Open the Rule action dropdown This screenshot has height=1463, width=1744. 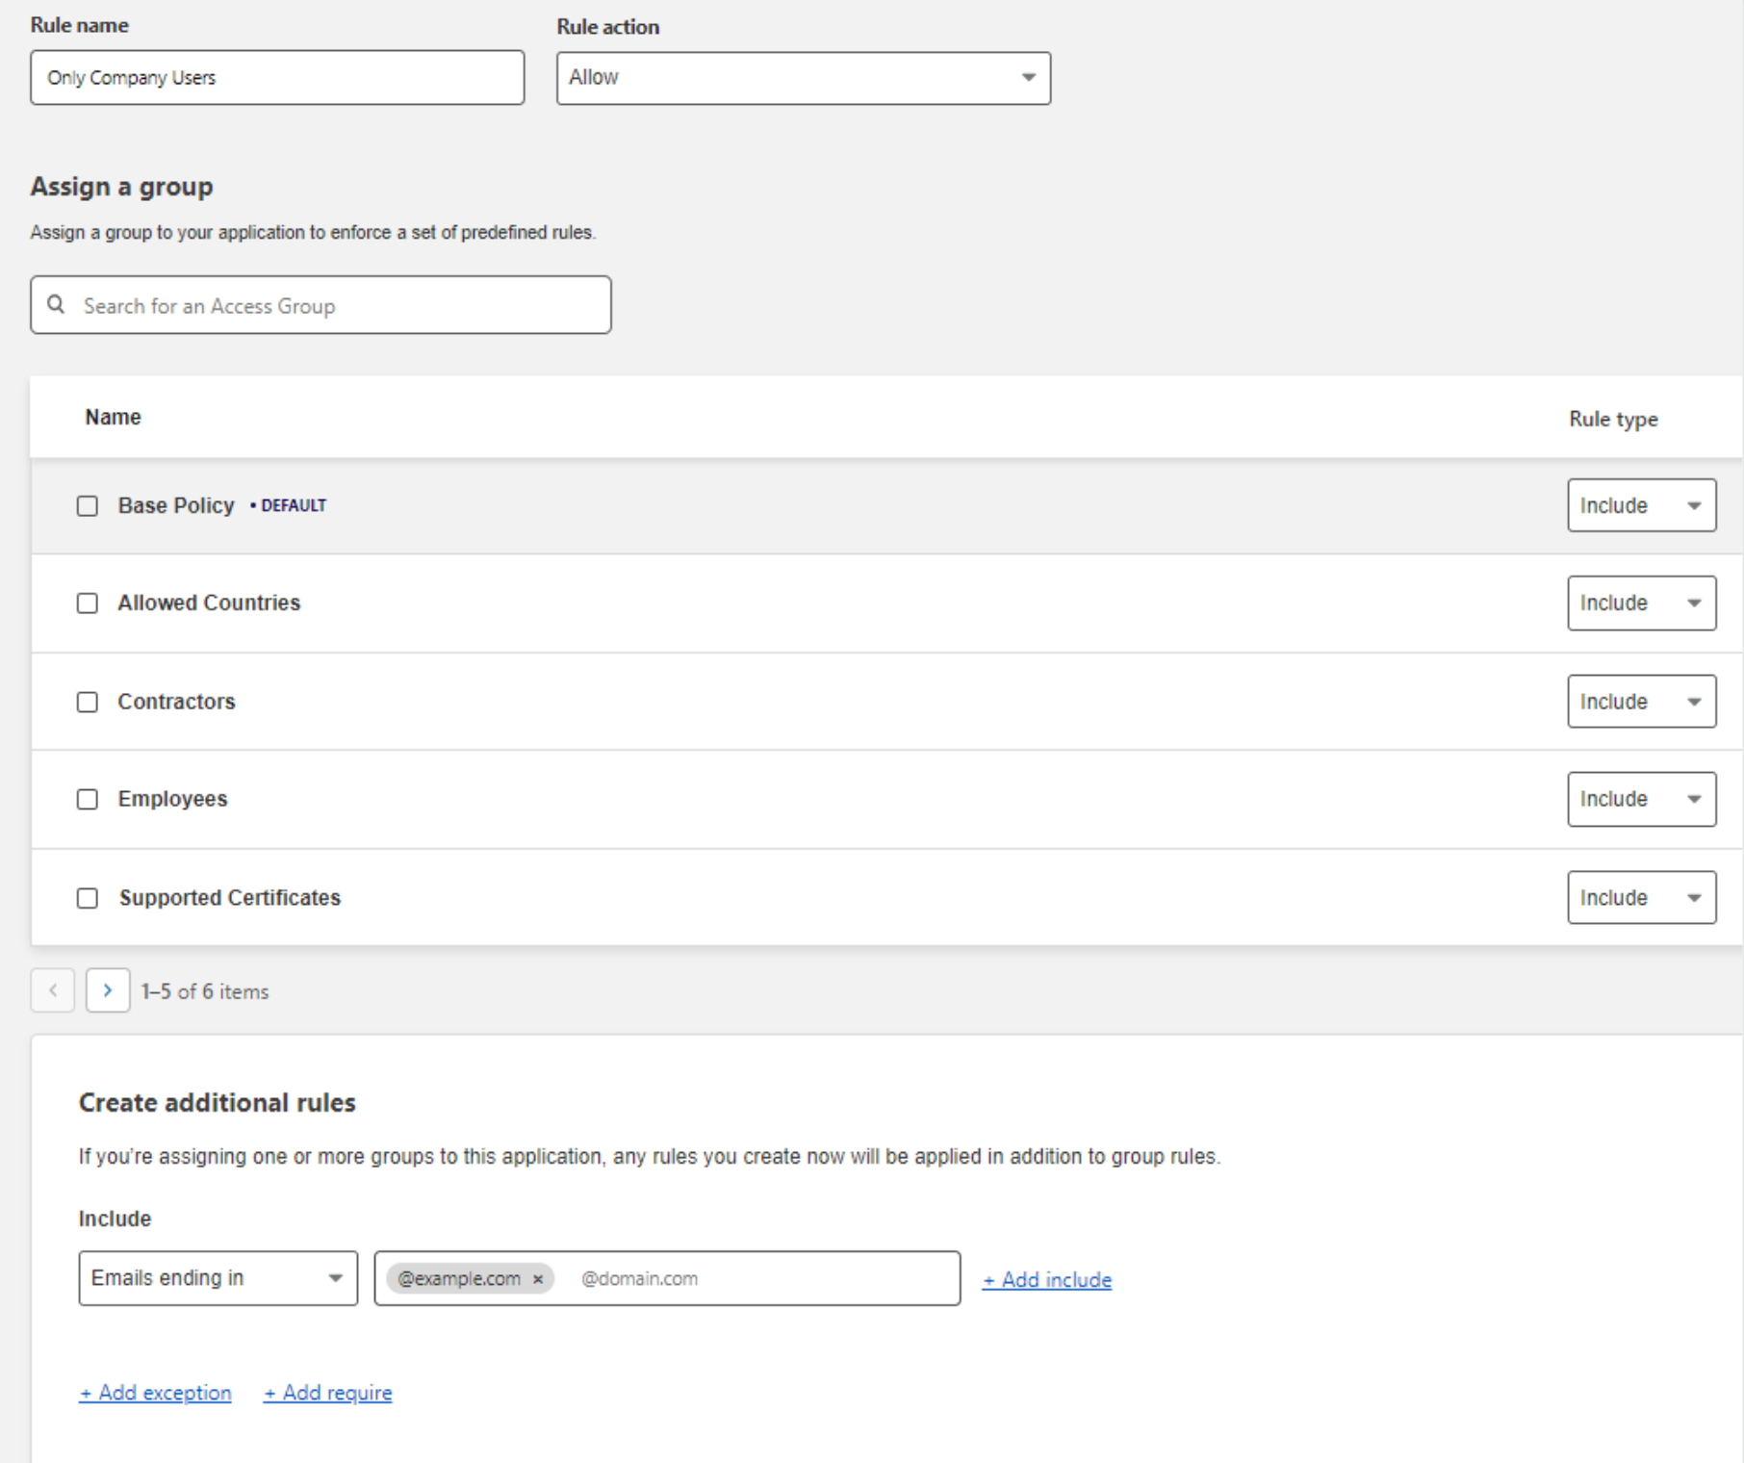point(803,78)
